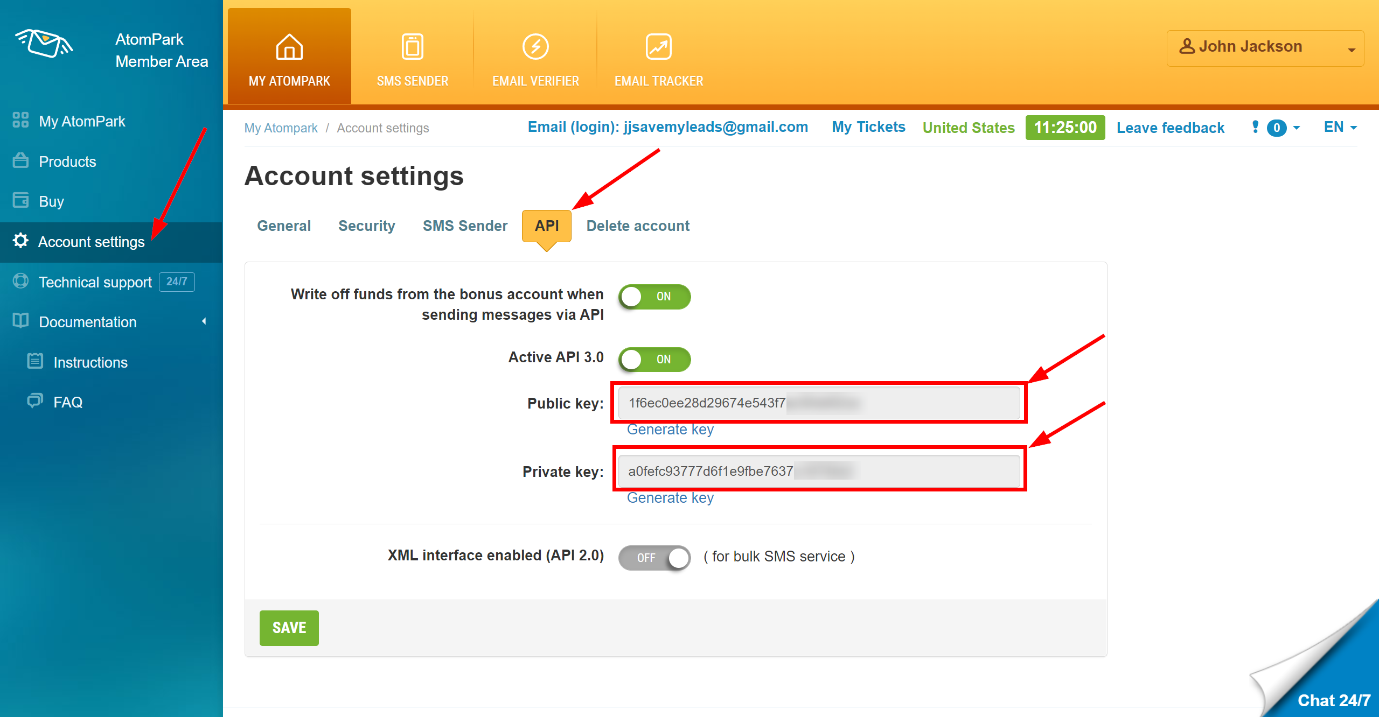Image resolution: width=1379 pixels, height=717 pixels.
Task: Click the green 11:25:00 clock badge
Action: click(x=1065, y=128)
